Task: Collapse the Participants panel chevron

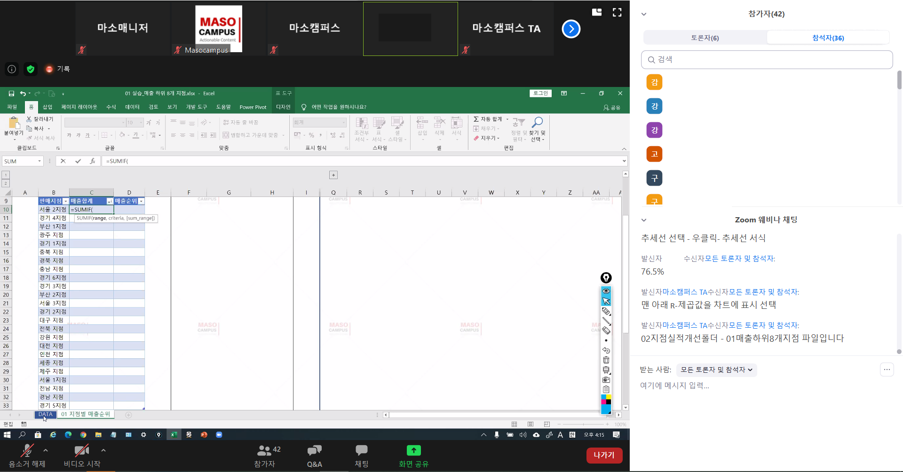Action: click(644, 14)
